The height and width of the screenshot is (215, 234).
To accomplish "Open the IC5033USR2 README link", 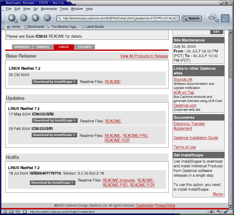I will tap(113, 121).
